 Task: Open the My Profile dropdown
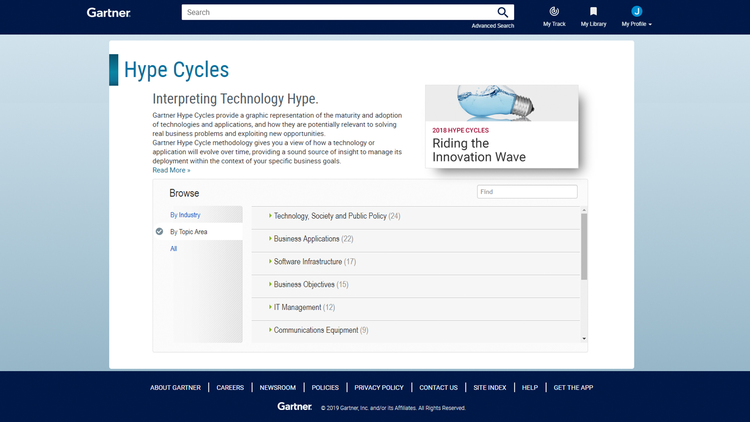point(637,24)
